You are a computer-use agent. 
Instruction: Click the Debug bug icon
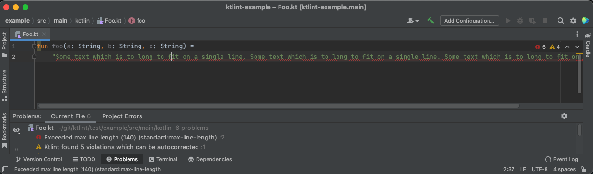521,21
